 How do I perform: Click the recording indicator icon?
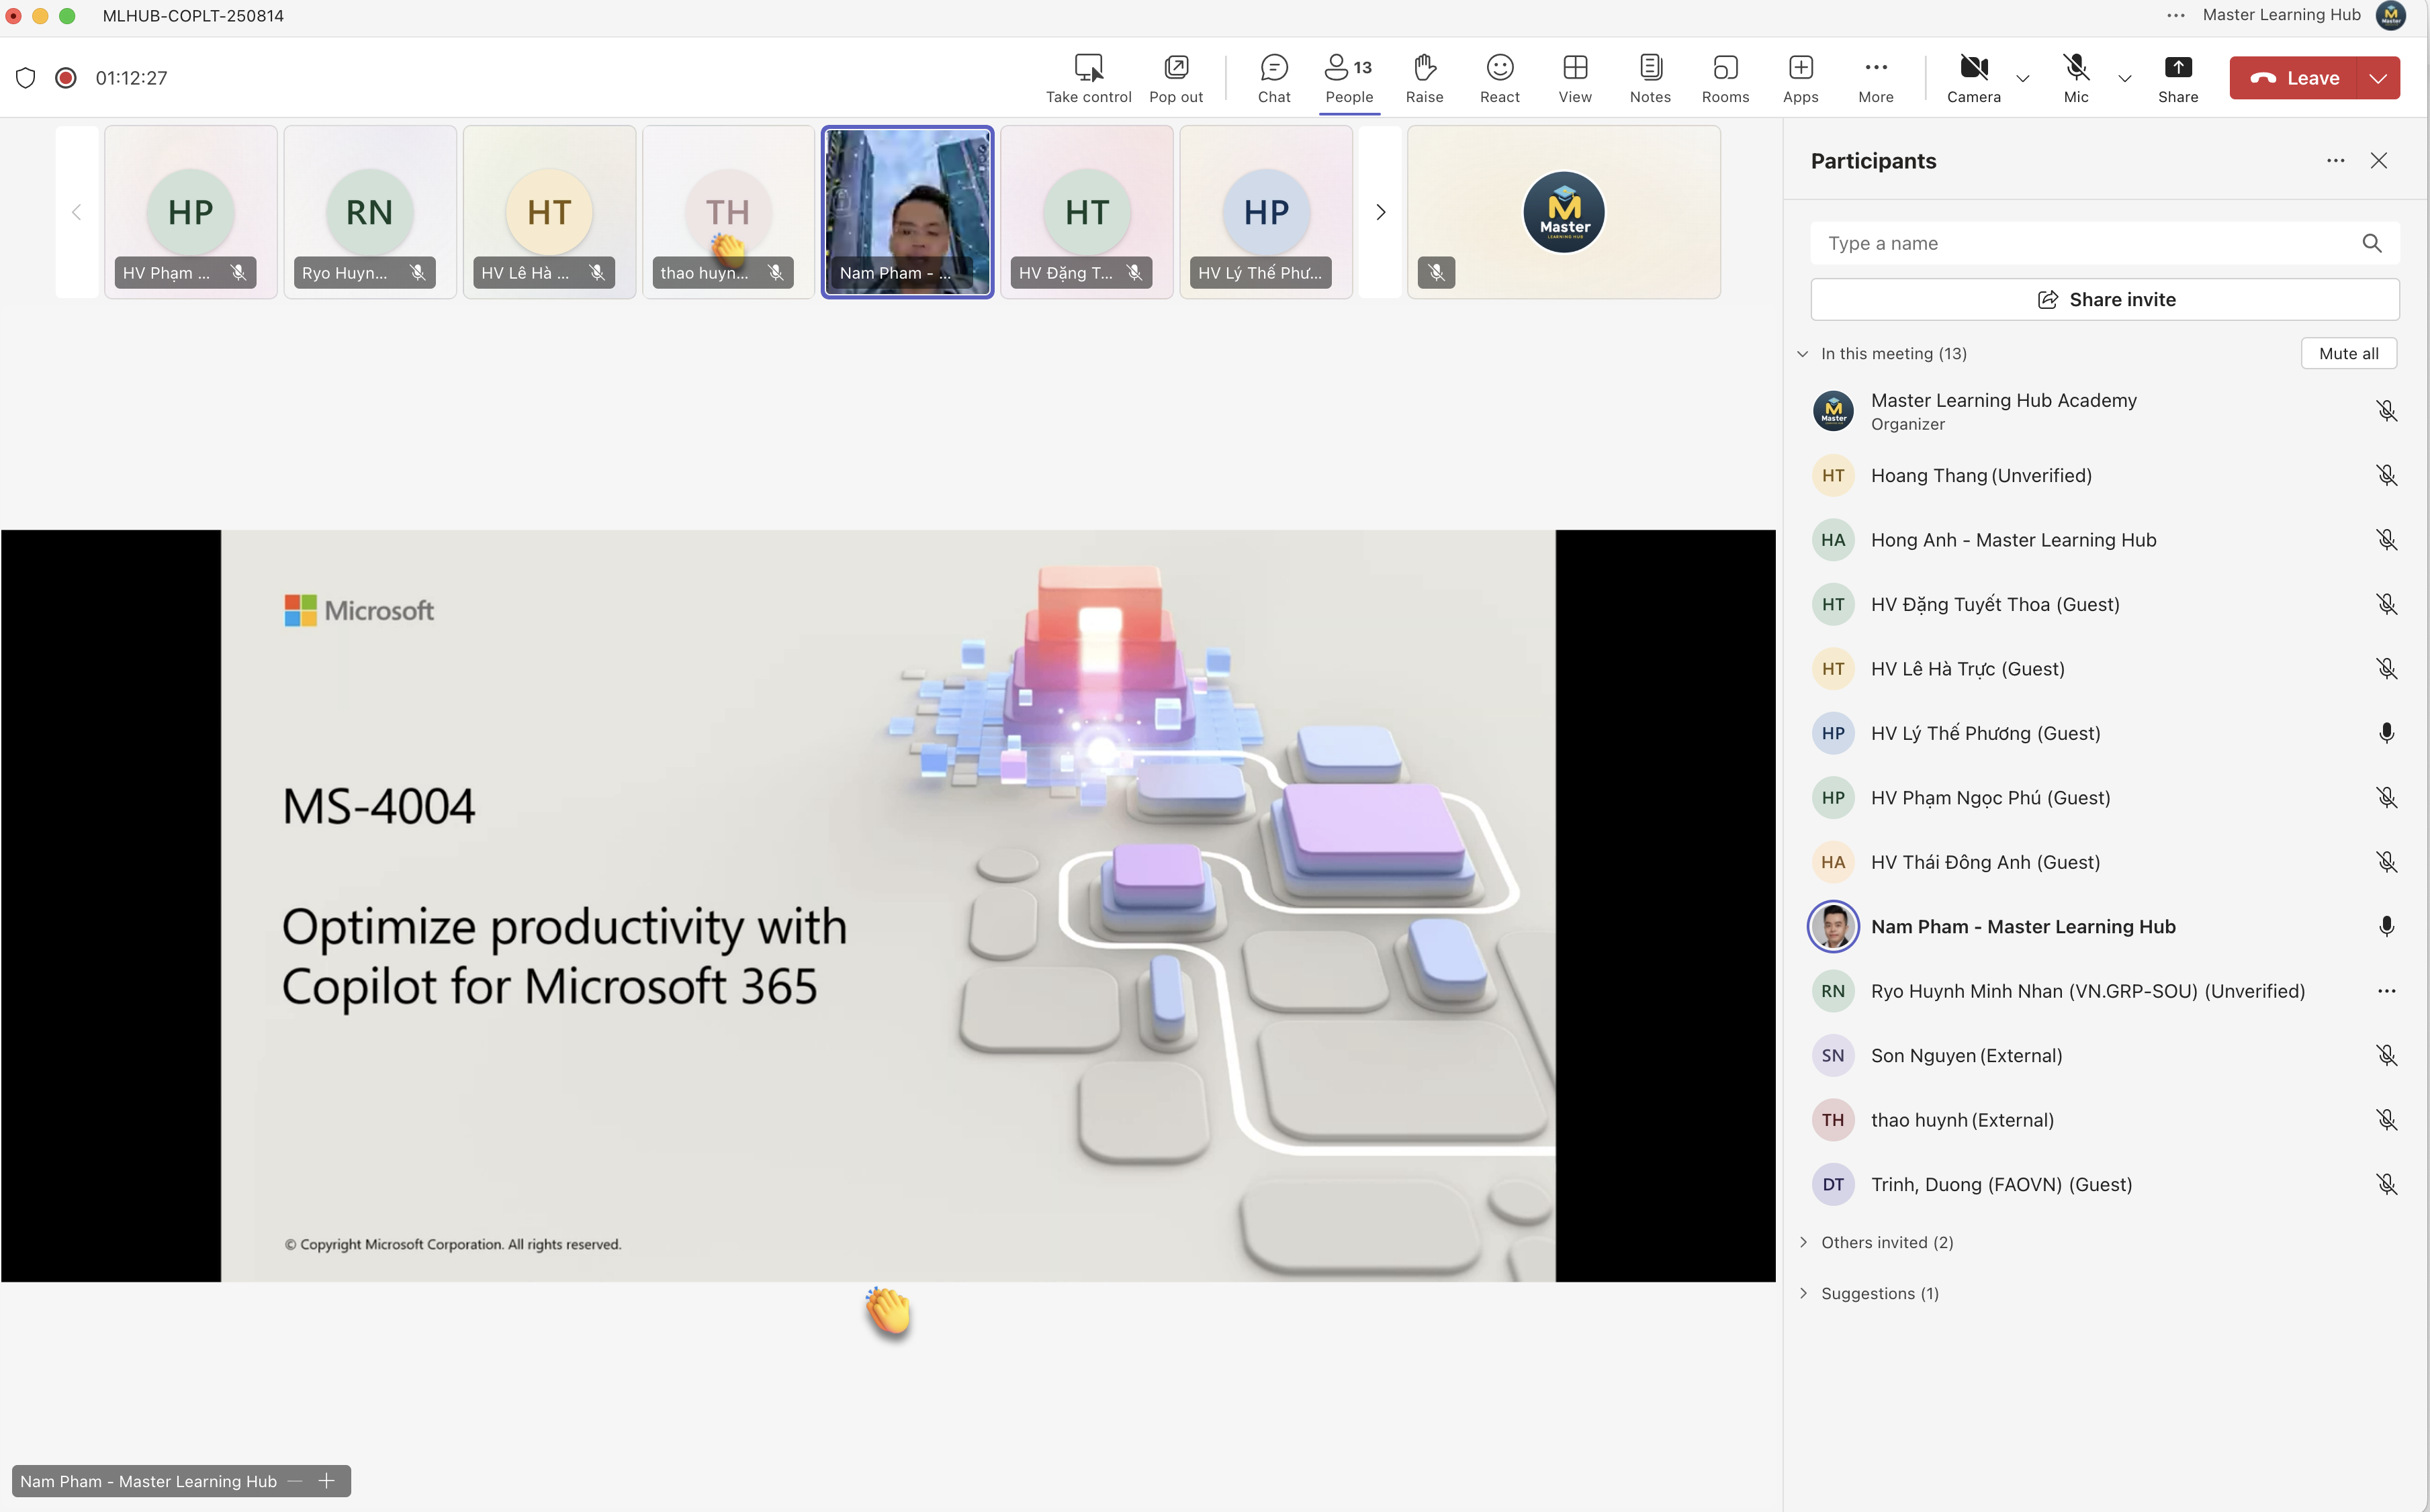[x=66, y=78]
